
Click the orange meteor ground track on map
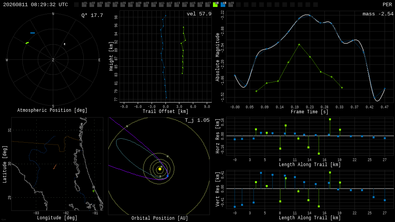pos(55,166)
